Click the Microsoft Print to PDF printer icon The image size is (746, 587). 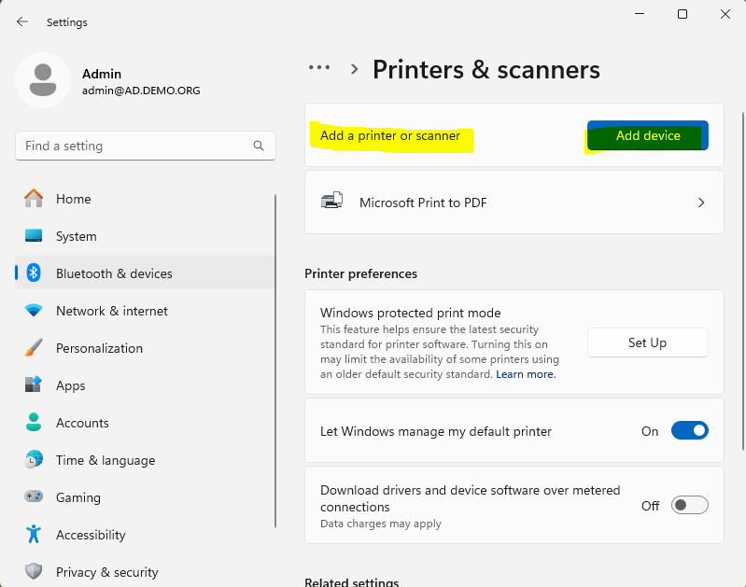point(331,201)
